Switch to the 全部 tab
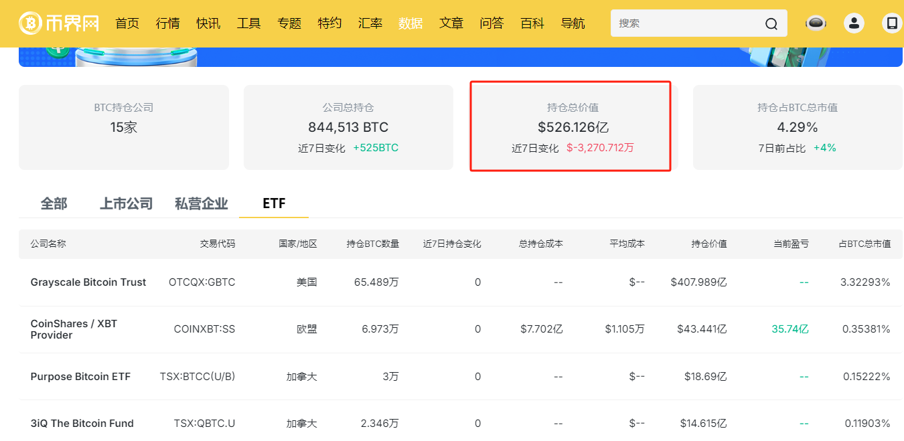 click(x=54, y=203)
